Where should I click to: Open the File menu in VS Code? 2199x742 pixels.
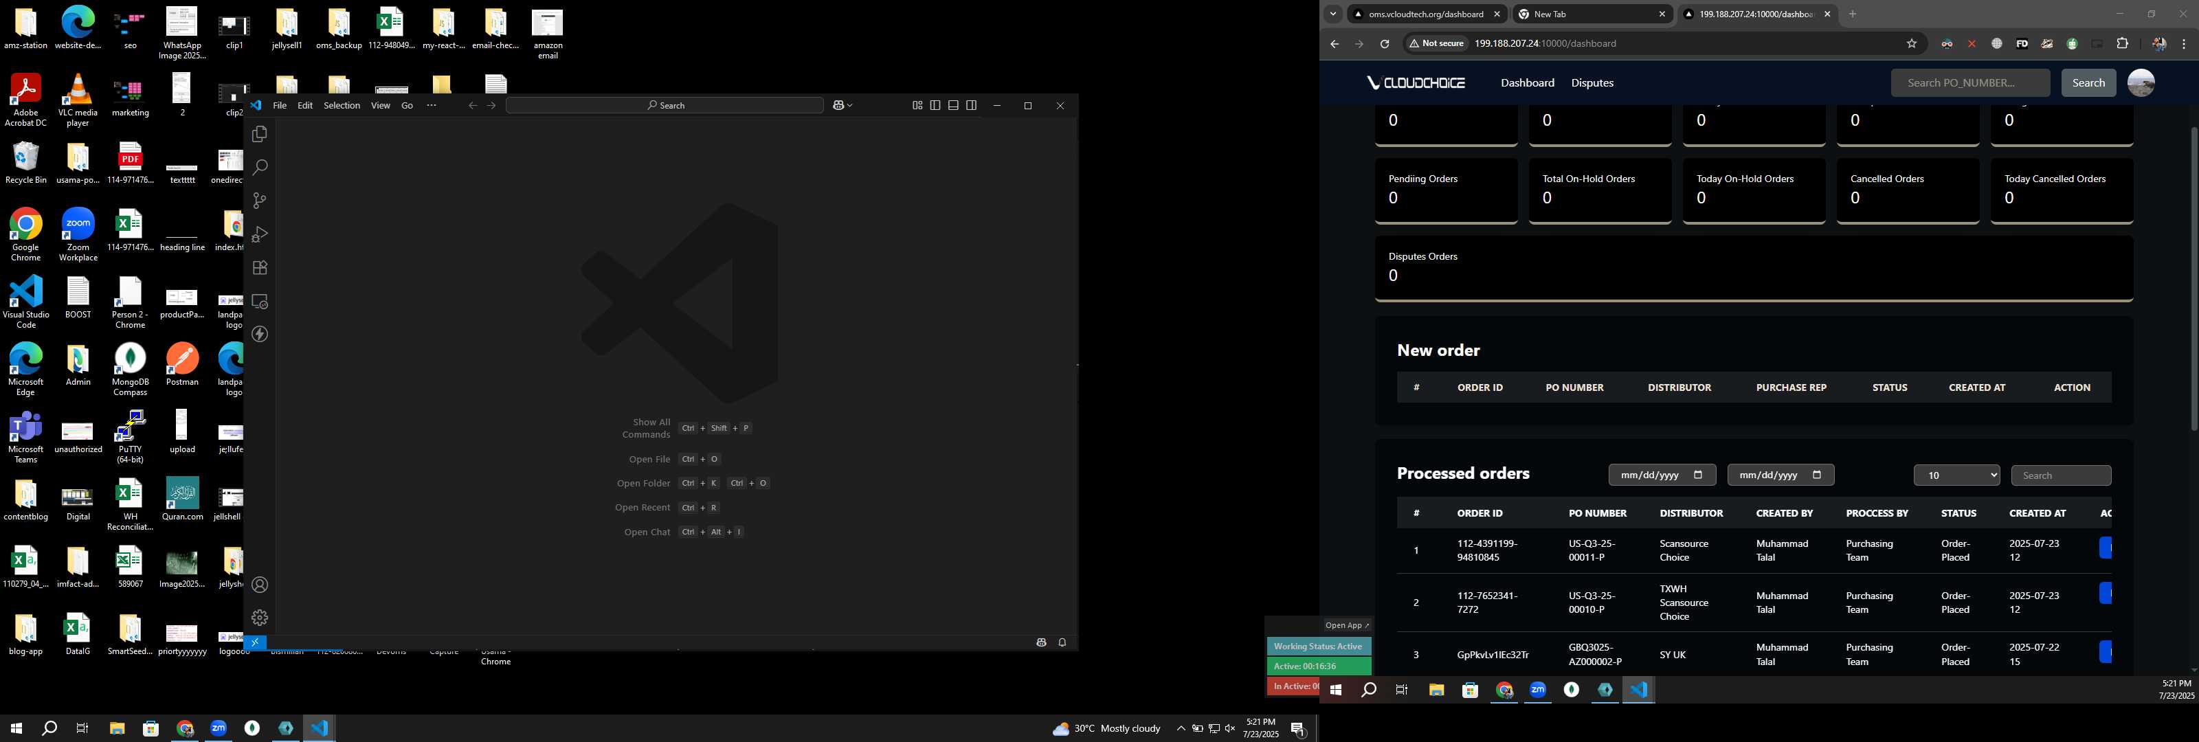[279, 105]
